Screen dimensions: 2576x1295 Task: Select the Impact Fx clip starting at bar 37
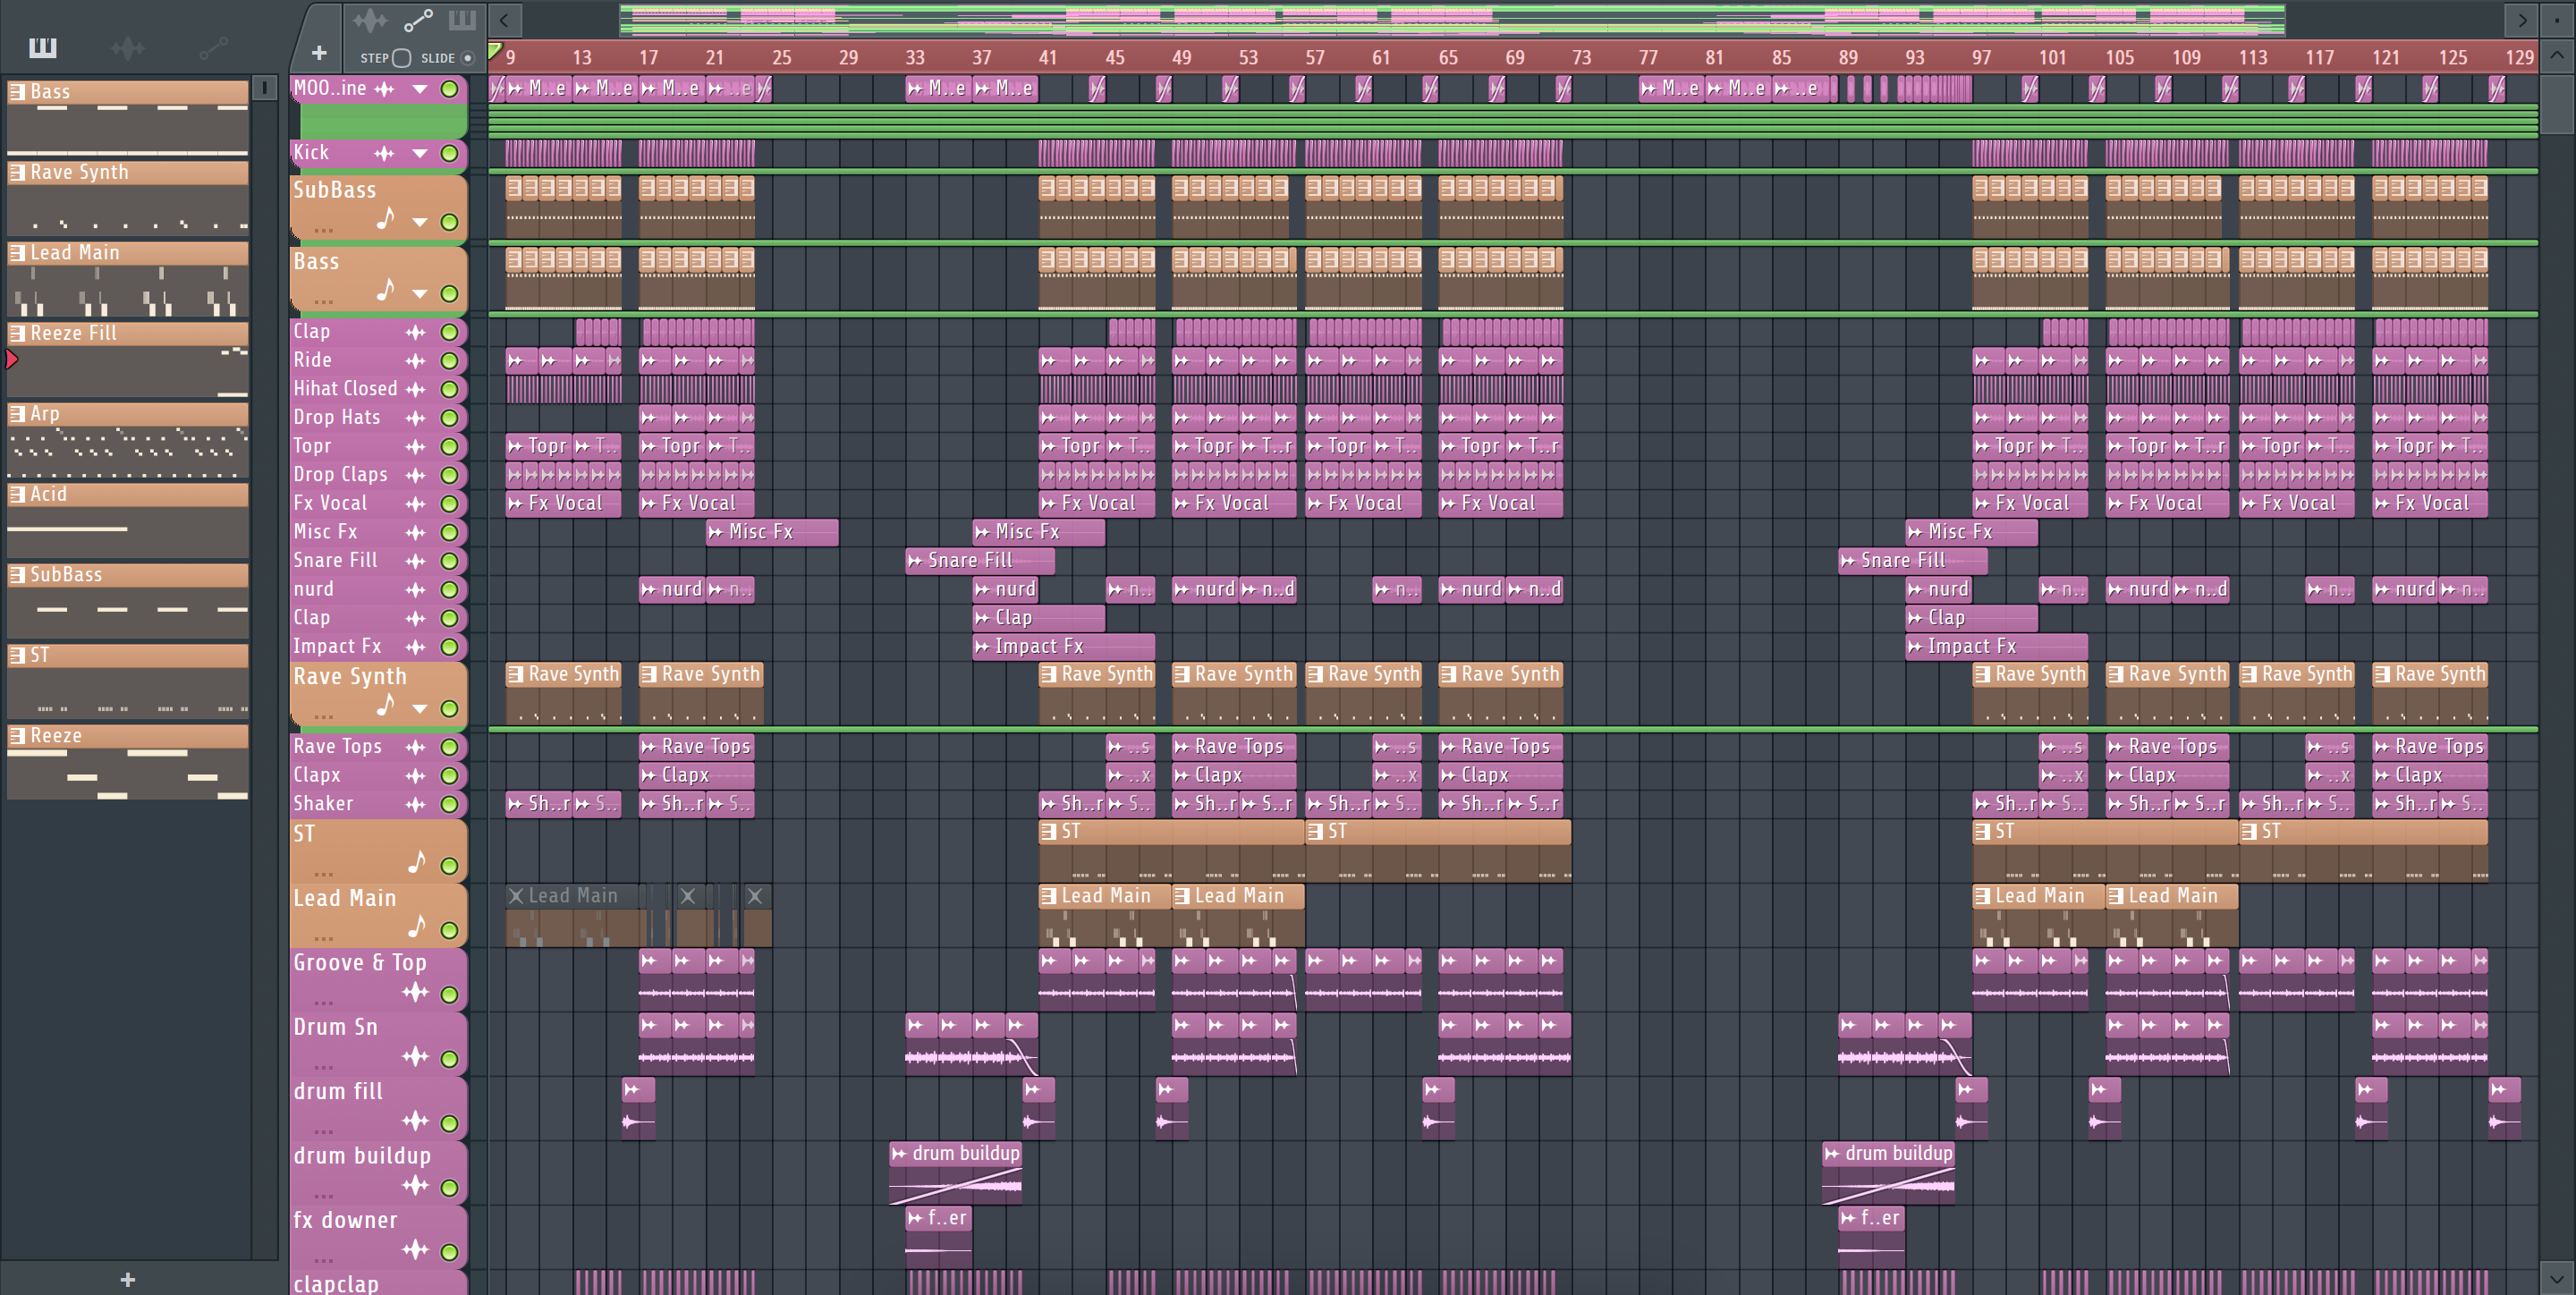1063,647
